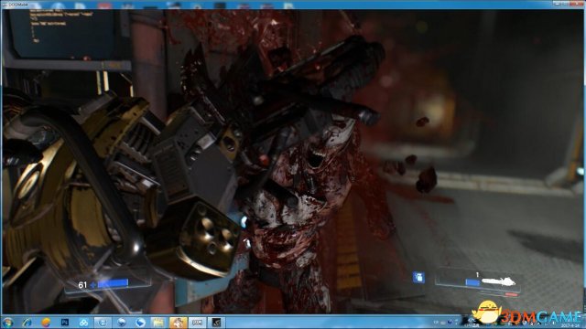
Task: Switch to the yellow folder taskbar window
Action: pos(158,323)
